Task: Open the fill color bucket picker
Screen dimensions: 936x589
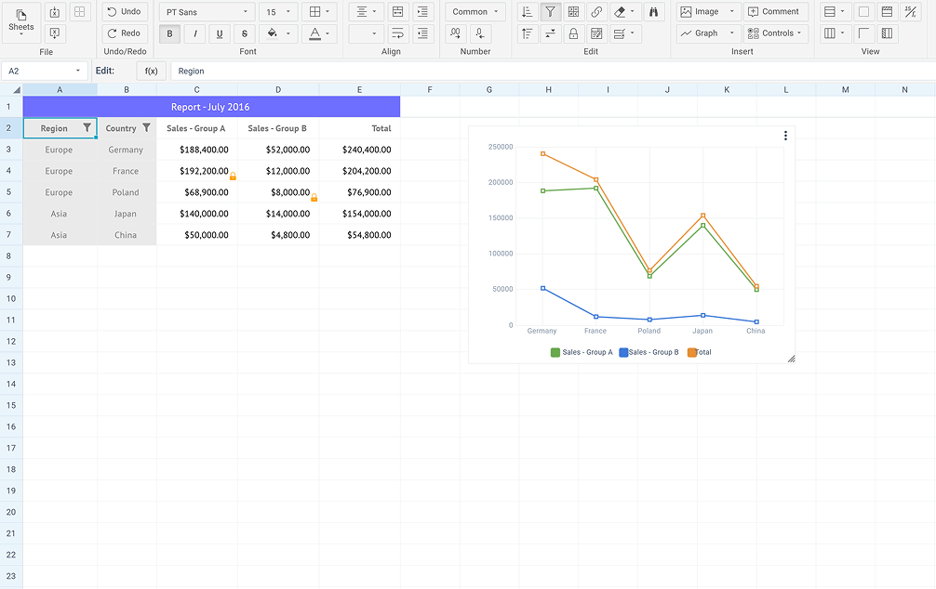Action: click(278, 34)
